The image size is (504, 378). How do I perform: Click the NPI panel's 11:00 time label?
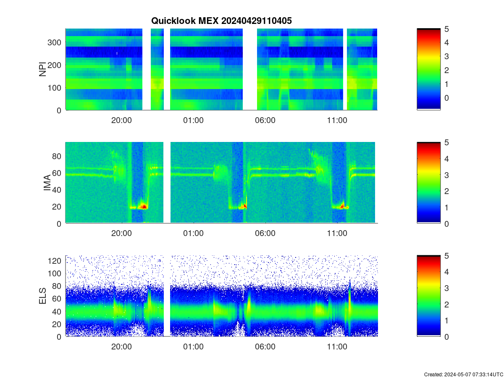click(x=337, y=120)
